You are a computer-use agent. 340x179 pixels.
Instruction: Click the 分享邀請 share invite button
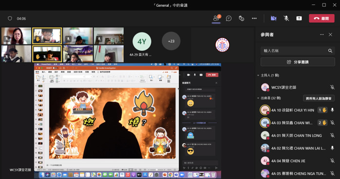click(298, 62)
